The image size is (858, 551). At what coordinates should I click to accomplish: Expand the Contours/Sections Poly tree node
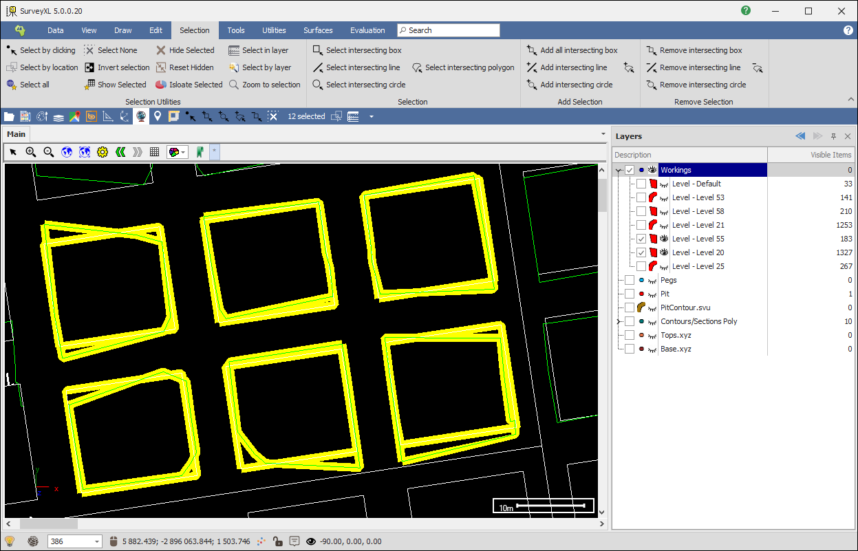[x=619, y=321]
